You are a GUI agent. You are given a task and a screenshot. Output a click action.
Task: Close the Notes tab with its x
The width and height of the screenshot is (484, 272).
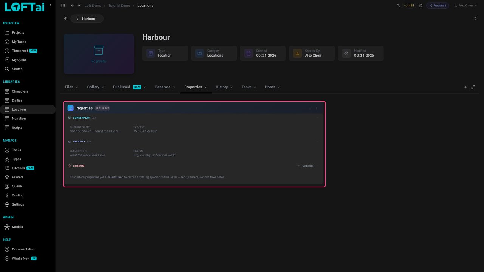279,87
